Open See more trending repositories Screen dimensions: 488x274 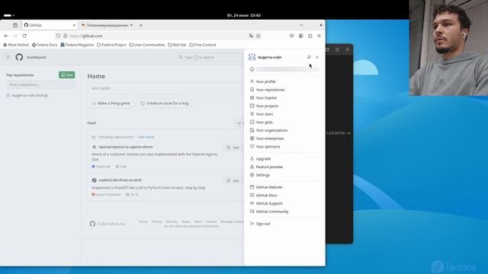tap(146, 137)
